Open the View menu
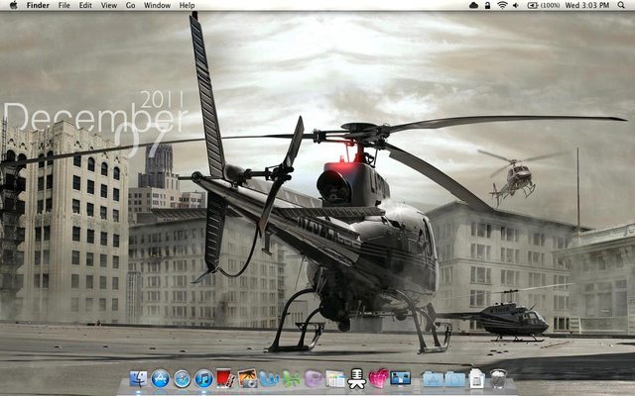Viewport: 635px width, 396px height. point(109,5)
